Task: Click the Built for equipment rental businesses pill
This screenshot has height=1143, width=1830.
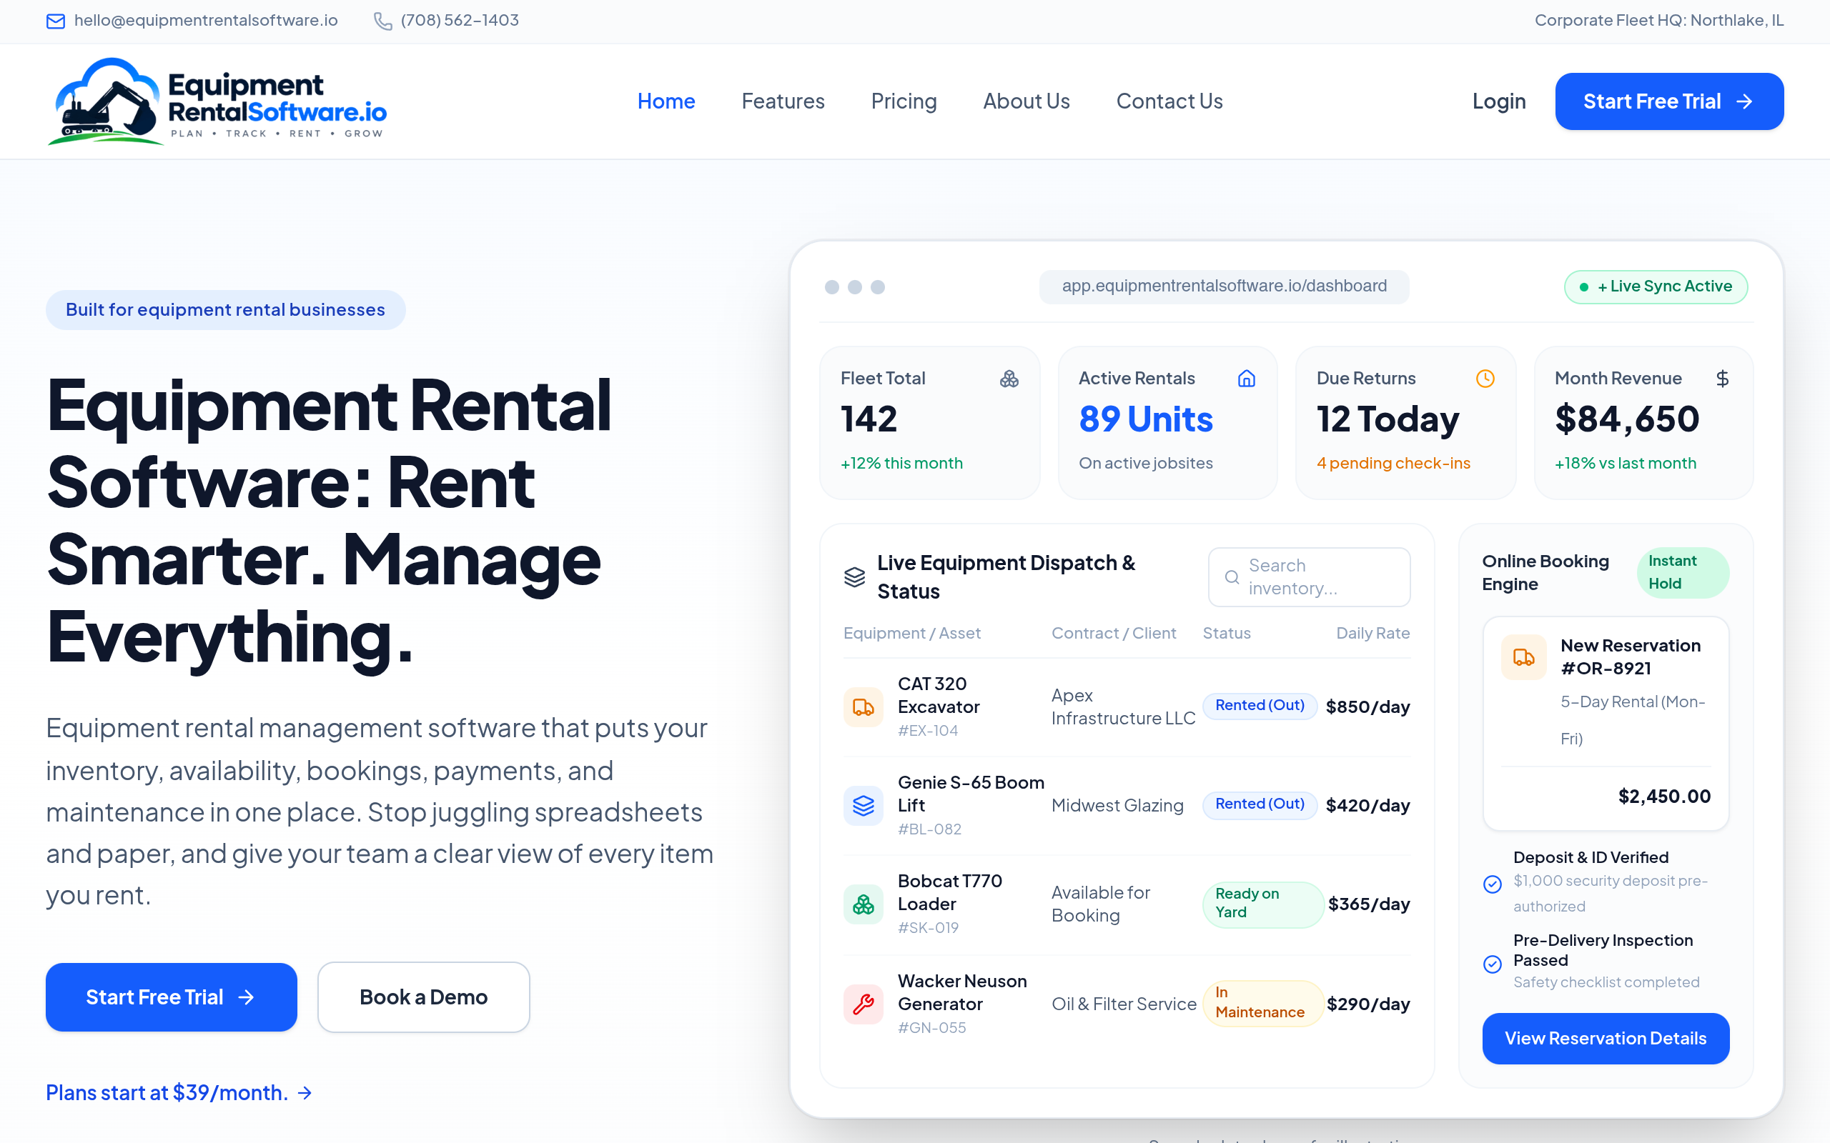Action: pos(225,310)
